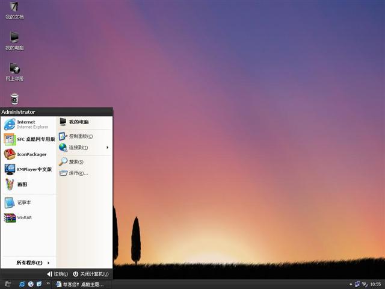Open 控制面板(C) Control Panel
Screen dimensions: 385x289
point(85,136)
